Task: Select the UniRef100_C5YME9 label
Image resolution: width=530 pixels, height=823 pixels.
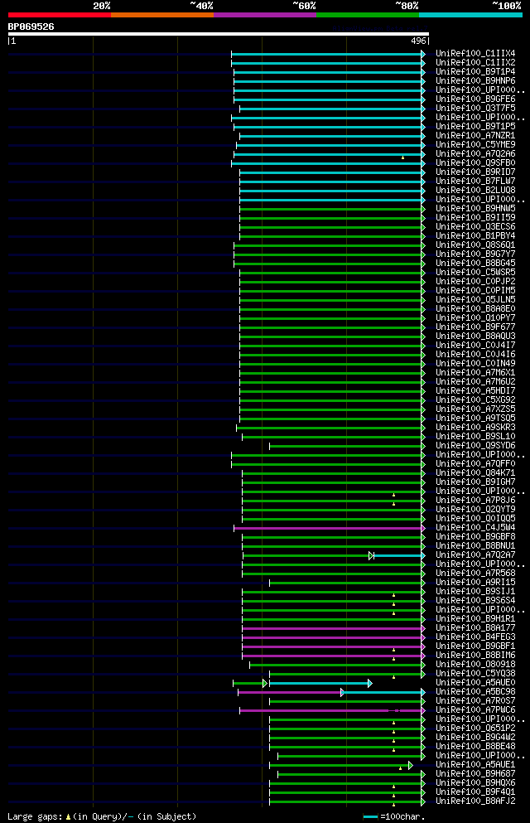Action: (x=475, y=145)
